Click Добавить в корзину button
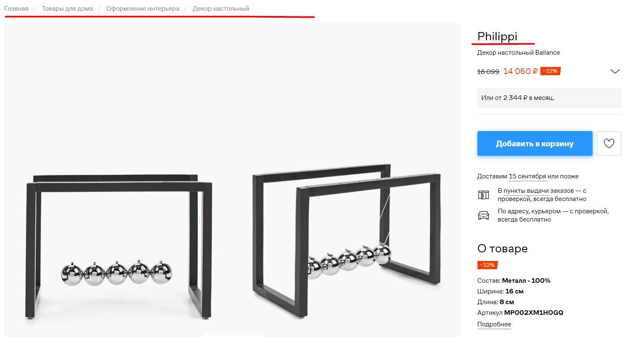Image resolution: width=630 pixels, height=337 pixels. click(535, 143)
